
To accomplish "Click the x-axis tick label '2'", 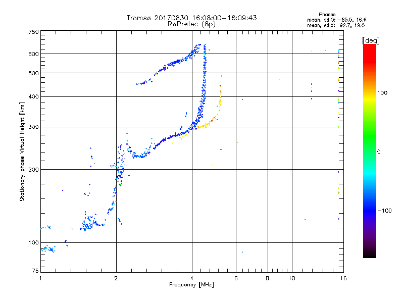I will [116, 278].
